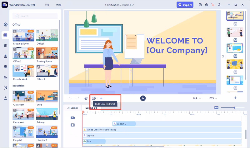Select the Laptop timeline track
This screenshot has height=148, width=250.
click(x=162, y=136)
